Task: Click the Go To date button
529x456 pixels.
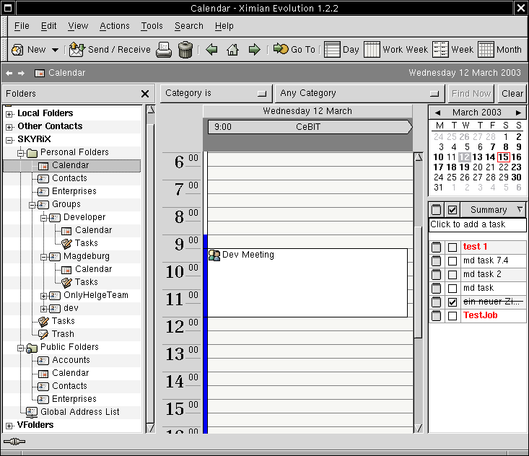Action: 294,50
